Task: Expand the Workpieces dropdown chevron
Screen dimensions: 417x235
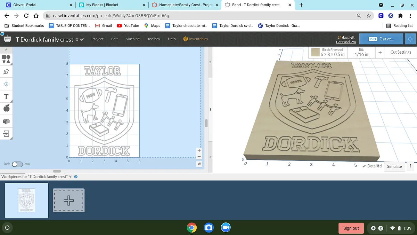Action: tap(71, 177)
